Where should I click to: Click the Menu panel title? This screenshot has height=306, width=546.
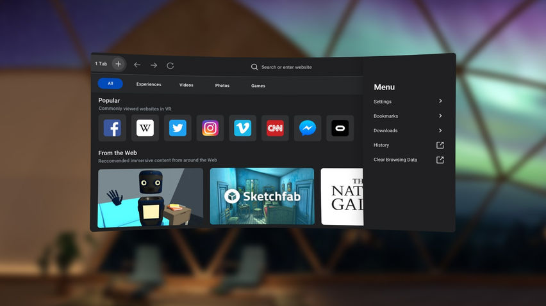[384, 87]
